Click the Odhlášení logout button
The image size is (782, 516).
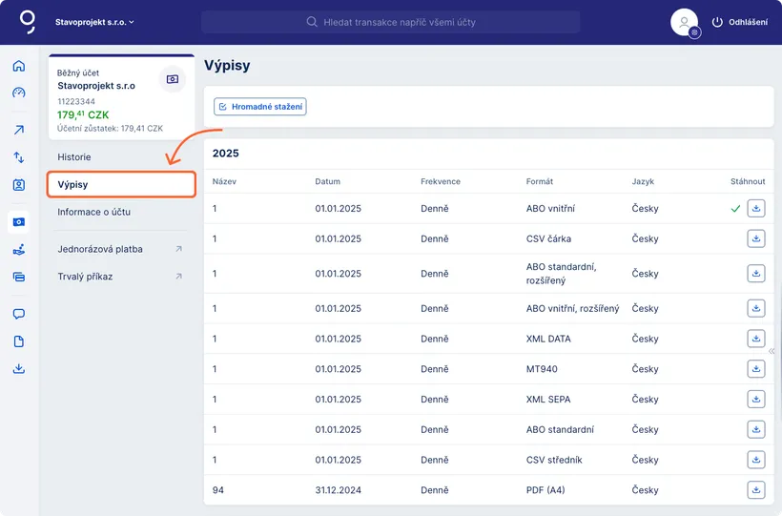(x=739, y=22)
